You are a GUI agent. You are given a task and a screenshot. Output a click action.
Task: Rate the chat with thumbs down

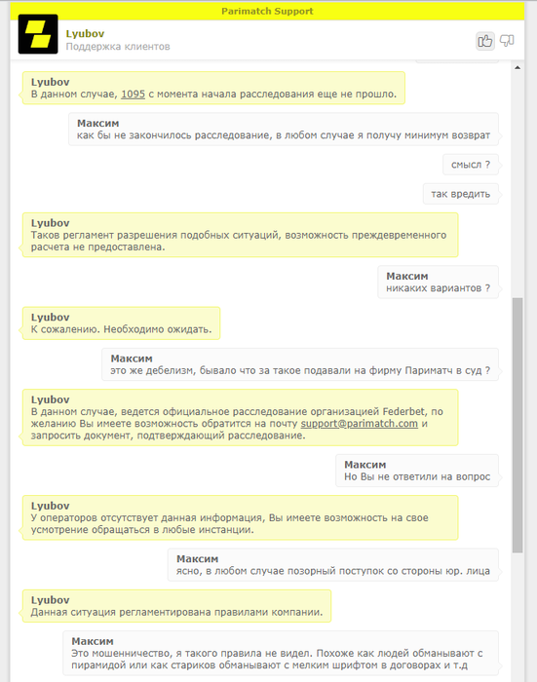click(x=507, y=41)
